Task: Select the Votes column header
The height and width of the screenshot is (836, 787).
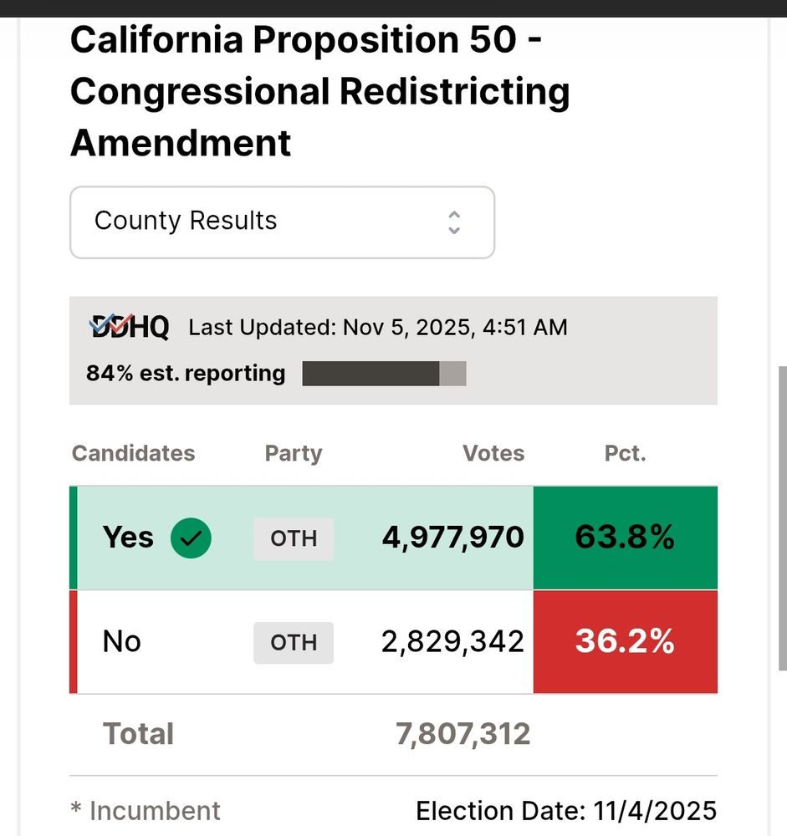Action: pyautogui.click(x=493, y=453)
